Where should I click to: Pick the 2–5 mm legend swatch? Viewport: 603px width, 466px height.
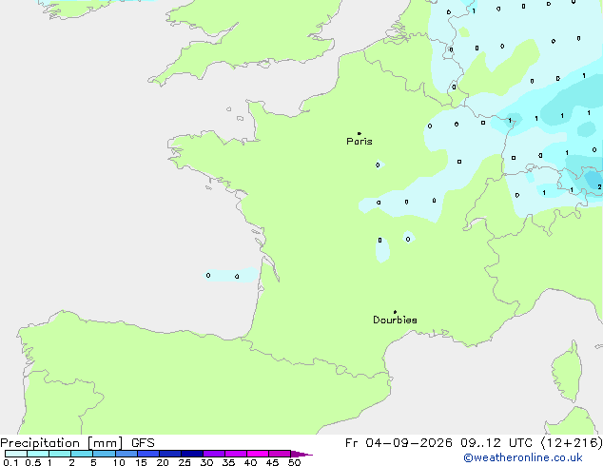pos(82,454)
